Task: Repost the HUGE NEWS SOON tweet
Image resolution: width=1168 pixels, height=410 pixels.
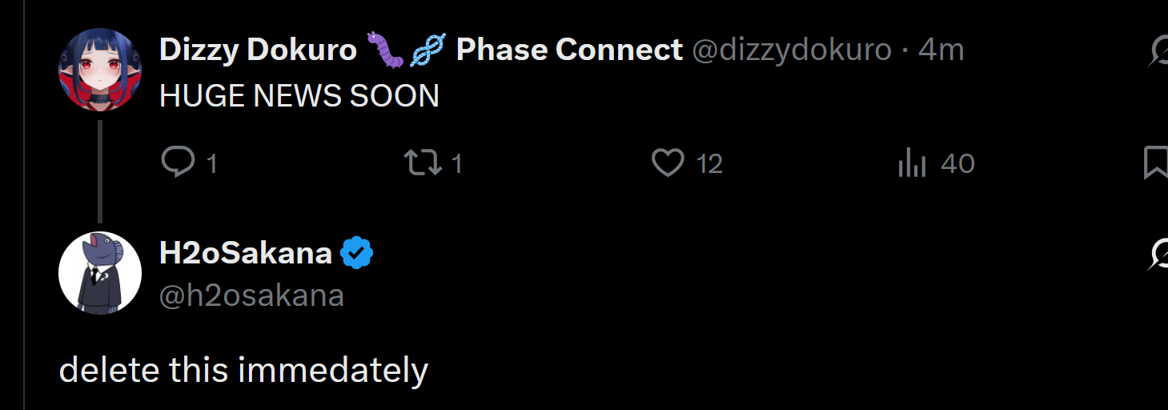Action: pos(423,163)
